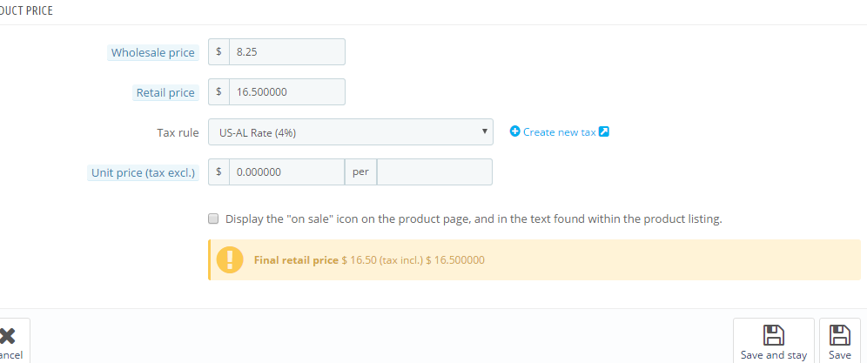Click the Final retail price text

click(296, 260)
